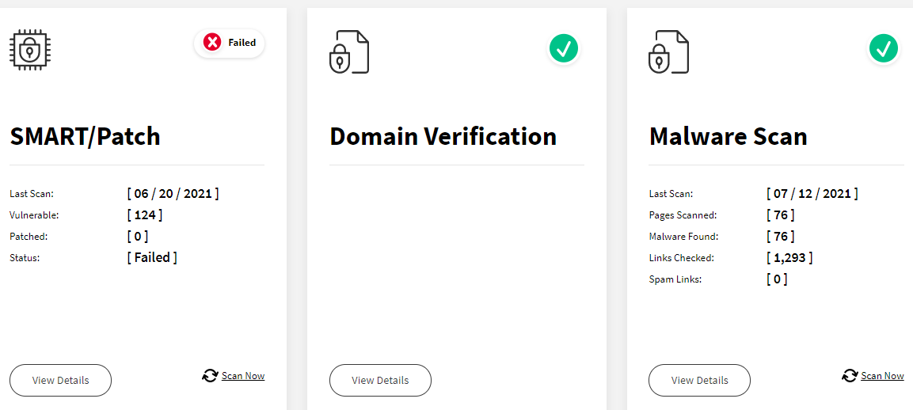
Task: Select the Patched value [ 0 ]
Action: (x=138, y=237)
